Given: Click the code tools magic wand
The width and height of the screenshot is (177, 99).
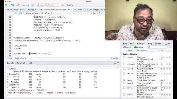Looking at the screenshot, I should pos(46,13).
